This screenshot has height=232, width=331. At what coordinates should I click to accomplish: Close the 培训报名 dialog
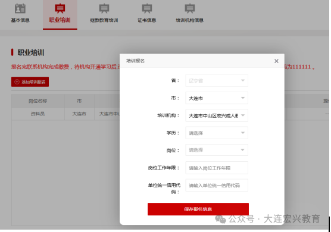coord(276,61)
